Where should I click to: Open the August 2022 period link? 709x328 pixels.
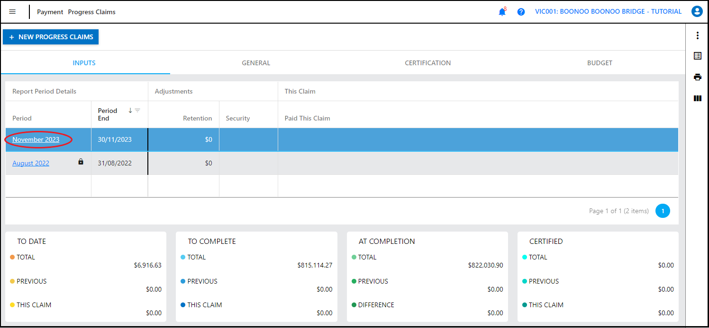pyautogui.click(x=31, y=163)
